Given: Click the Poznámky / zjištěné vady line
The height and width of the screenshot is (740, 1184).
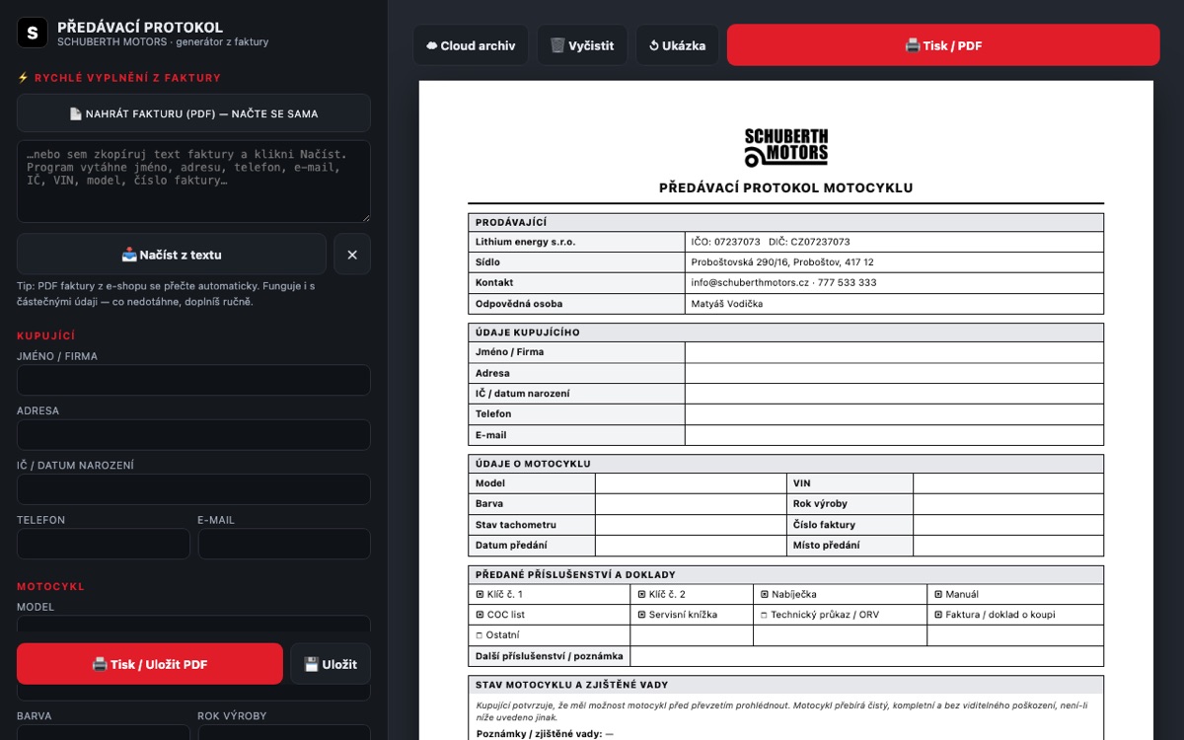Looking at the screenshot, I should point(545,734).
